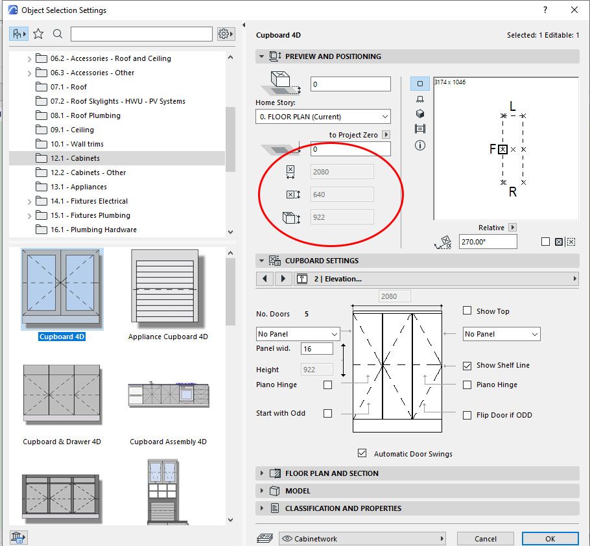Screen dimensions: 590x546
Task: Enable the Show Top checkbox
Action: (466, 311)
